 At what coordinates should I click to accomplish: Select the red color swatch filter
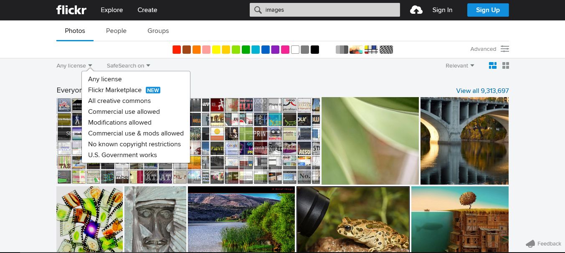[x=177, y=49]
